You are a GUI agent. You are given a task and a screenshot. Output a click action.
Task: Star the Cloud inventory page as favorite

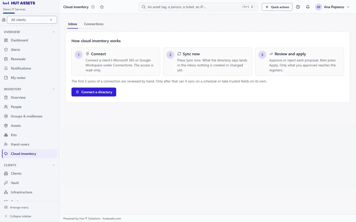(x=102, y=7)
